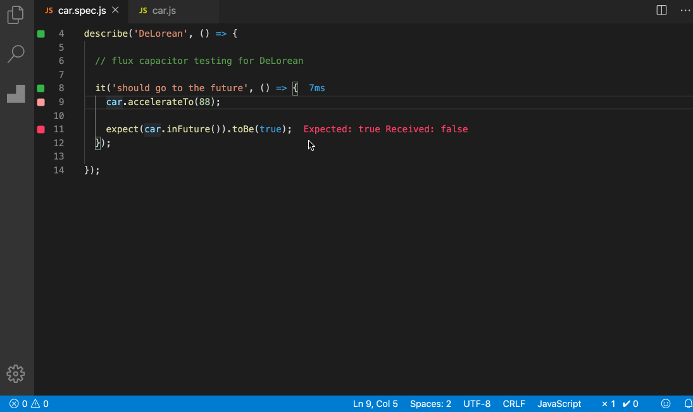The height and width of the screenshot is (412, 693).
Task: Click 'DeLorean' string in describe call
Action: click(x=161, y=34)
